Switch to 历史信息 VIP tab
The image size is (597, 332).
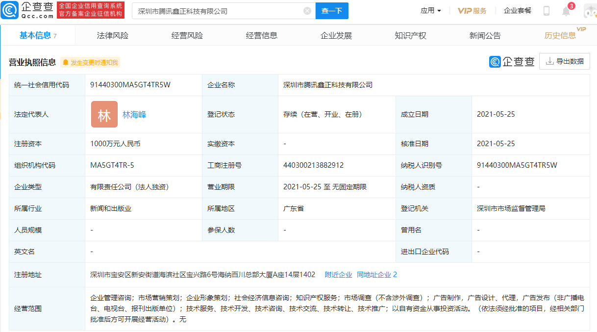(x=560, y=35)
